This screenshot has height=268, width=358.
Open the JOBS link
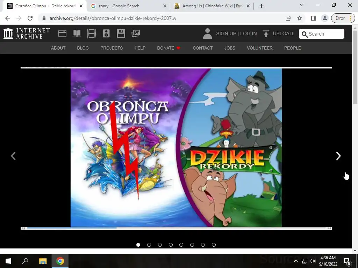pyautogui.click(x=230, y=48)
